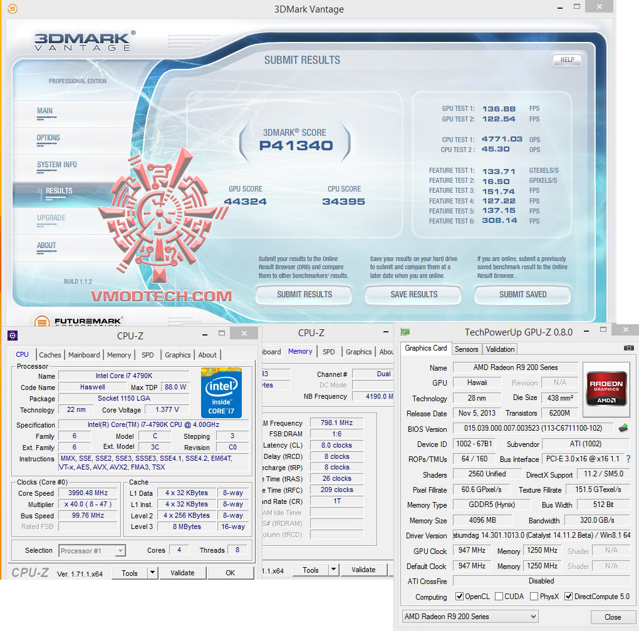Click the GPU-Z title bar graphics card icon

(405, 332)
